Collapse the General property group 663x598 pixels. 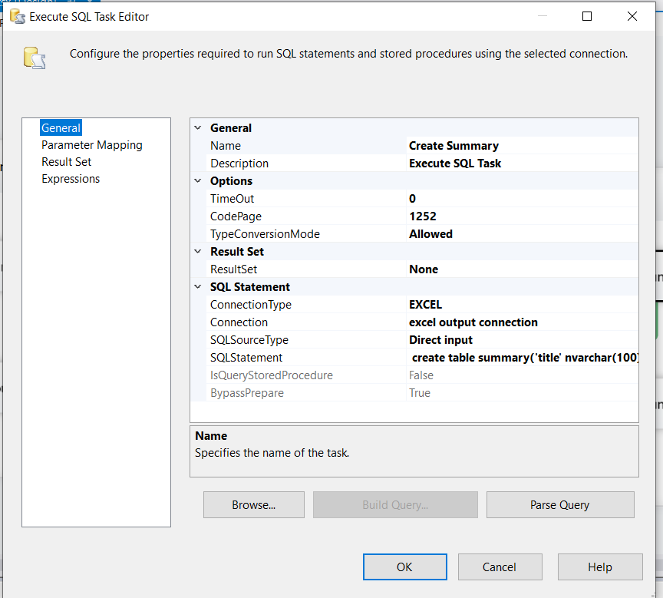(198, 127)
